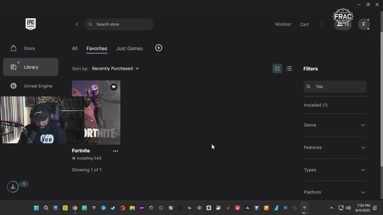Screen dimensions: 383x215
Task: Open Google Chrome from the taskbar
Action: pyautogui.click(x=75, y=208)
